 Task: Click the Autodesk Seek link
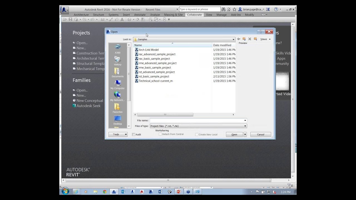point(88,106)
